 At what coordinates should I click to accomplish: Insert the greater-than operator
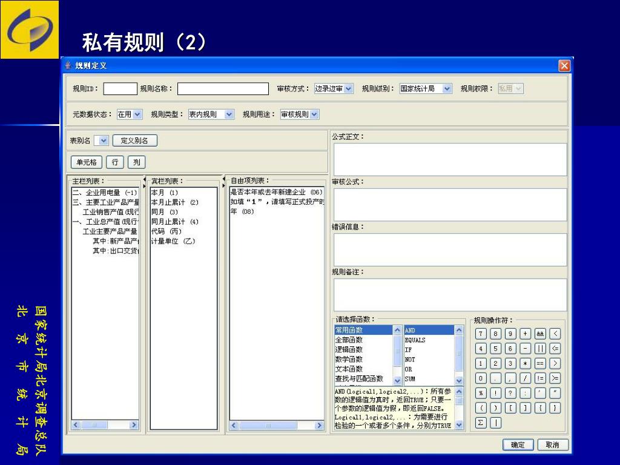click(x=555, y=363)
